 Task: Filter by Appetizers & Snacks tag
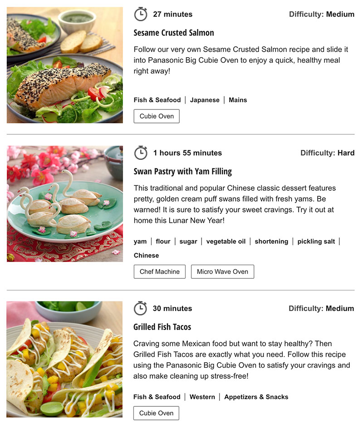pos(256,397)
